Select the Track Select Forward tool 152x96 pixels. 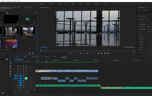point(10,61)
